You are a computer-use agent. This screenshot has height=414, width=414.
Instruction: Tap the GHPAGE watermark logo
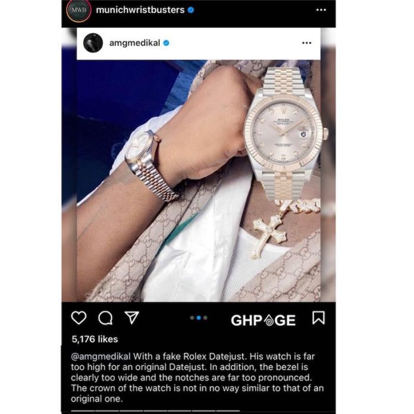point(264,320)
